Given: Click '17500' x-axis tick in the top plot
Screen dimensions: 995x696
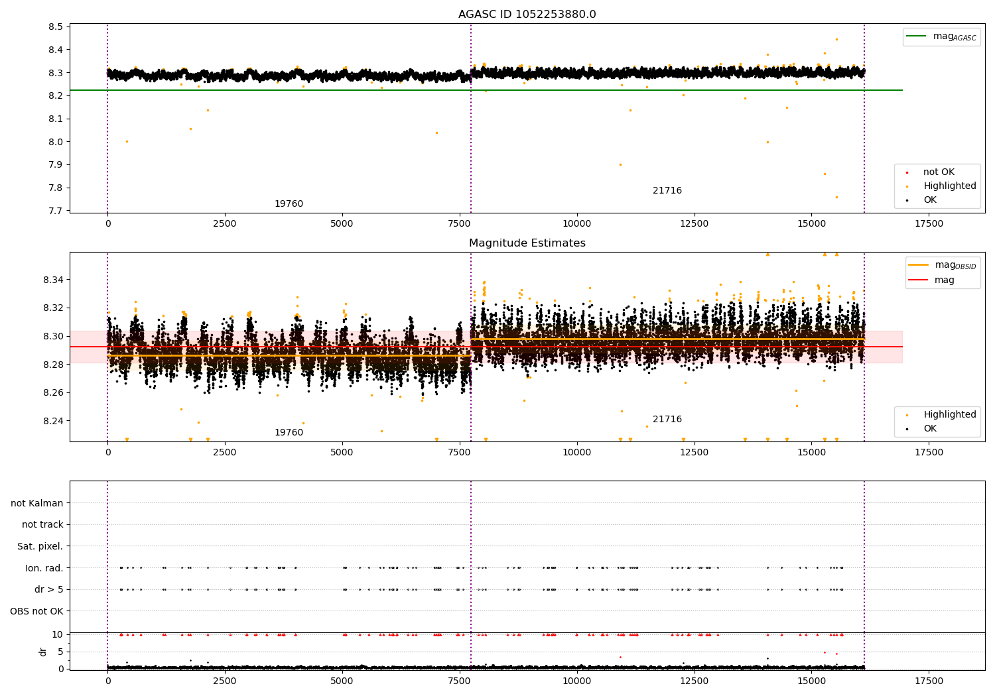Looking at the screenshot, I should 929,224.
